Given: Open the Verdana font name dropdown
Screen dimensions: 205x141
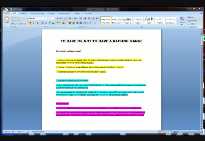Looking at the screenshot, I should point(39,19).
